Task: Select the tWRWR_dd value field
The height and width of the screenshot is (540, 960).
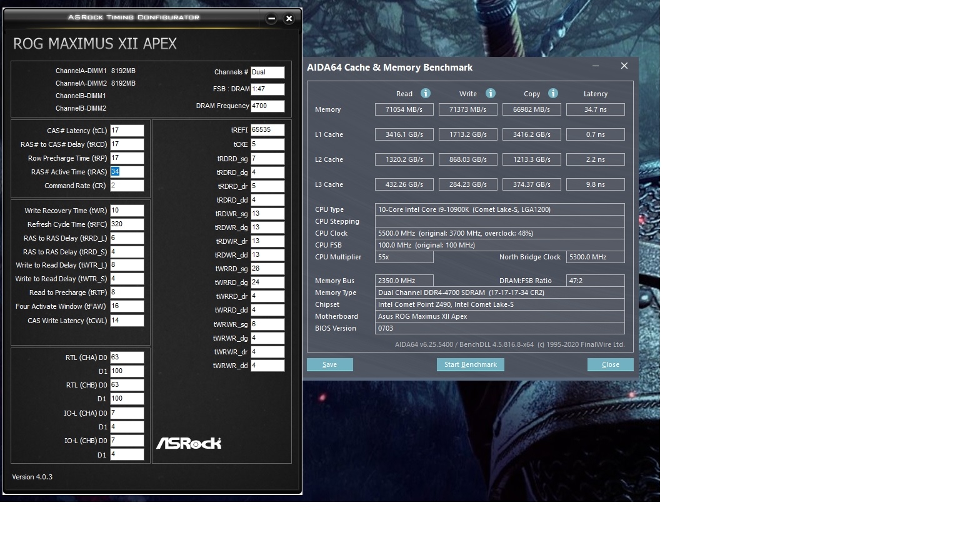Action: click(267, 366)
